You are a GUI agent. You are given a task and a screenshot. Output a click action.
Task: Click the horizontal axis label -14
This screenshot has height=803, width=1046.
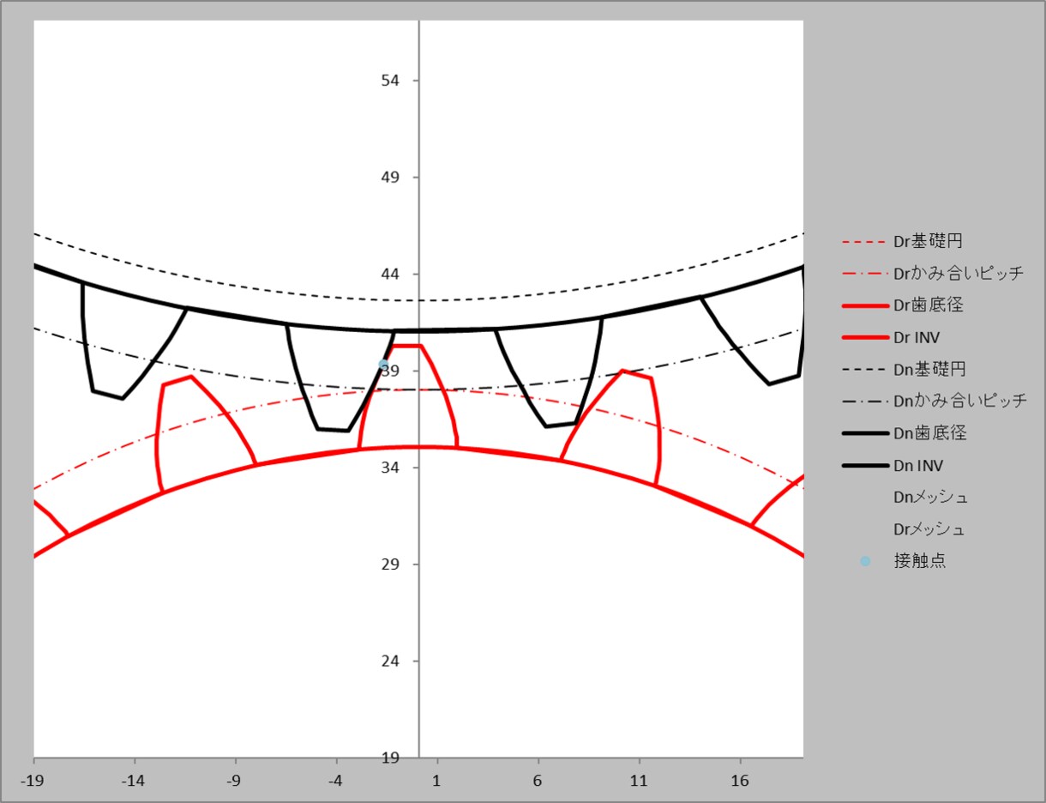click(x=134, y=782)
